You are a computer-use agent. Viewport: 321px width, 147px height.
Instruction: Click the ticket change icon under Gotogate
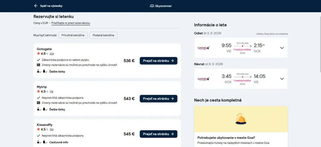[39, 65]
